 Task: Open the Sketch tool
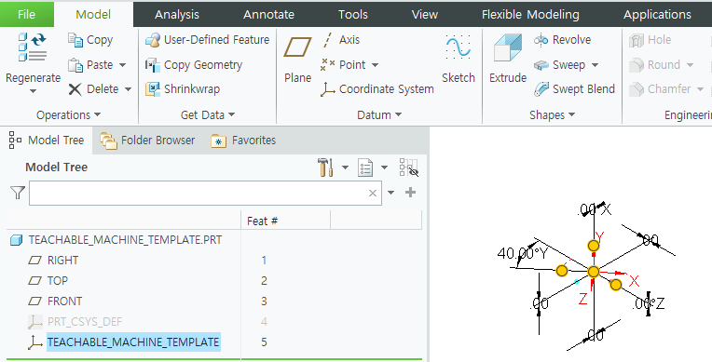click(459, 60)
